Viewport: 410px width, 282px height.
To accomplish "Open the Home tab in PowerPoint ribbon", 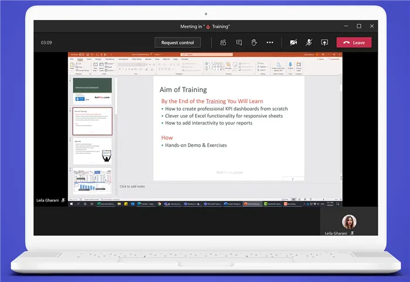I will click(x=80, y=59).
